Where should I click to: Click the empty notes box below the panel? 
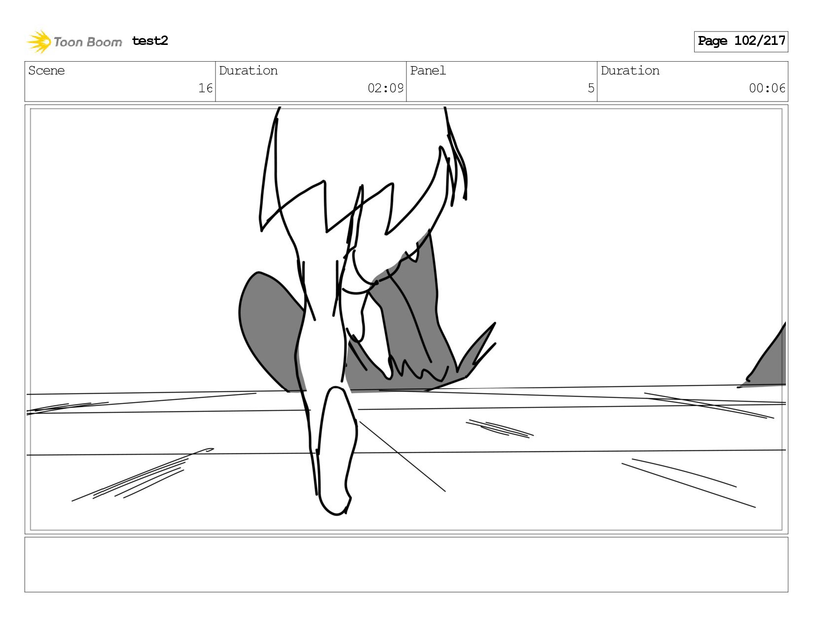(x=406, y=564)
